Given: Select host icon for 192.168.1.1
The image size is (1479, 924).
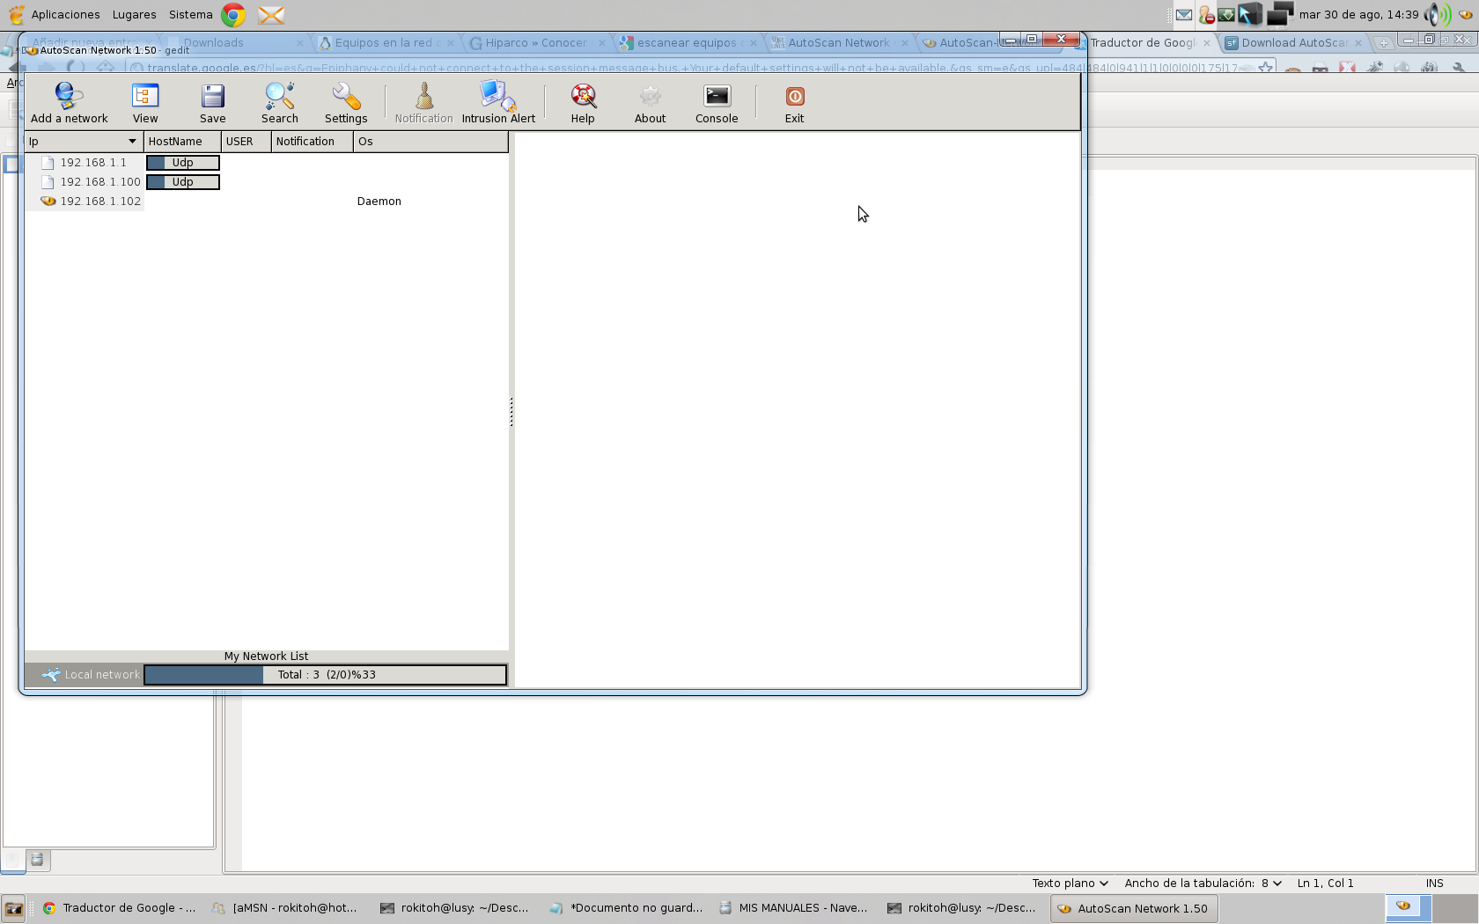Looking at the screenshot, I should tap(48, 163).
